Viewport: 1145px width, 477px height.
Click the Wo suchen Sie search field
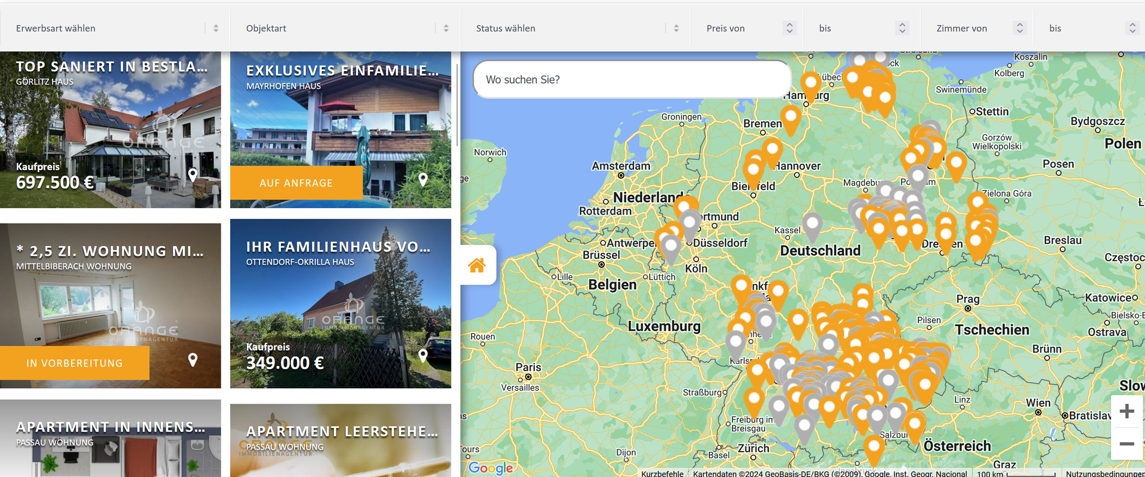(x=631, y=80)
